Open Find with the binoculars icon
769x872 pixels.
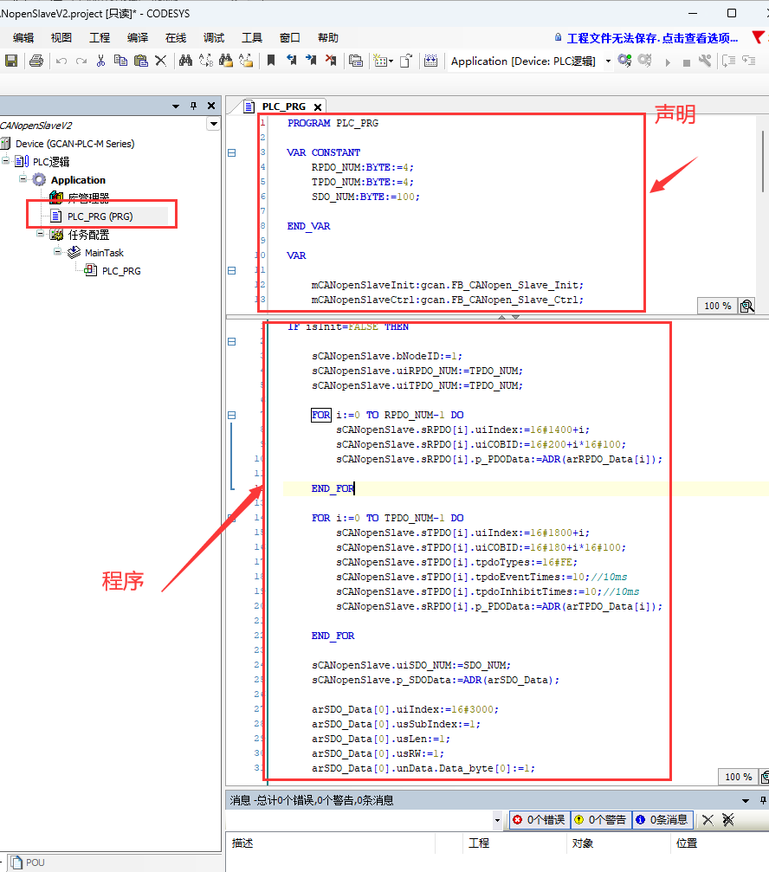tap(184, 61)
